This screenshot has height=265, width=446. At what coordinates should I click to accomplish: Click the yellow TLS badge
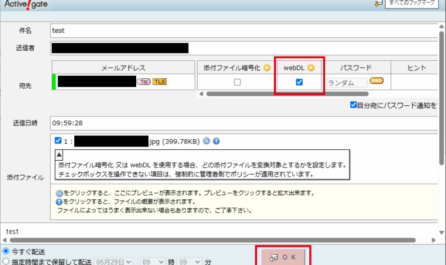point(159,81)
